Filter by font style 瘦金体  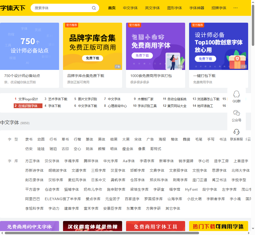[128, 149]
